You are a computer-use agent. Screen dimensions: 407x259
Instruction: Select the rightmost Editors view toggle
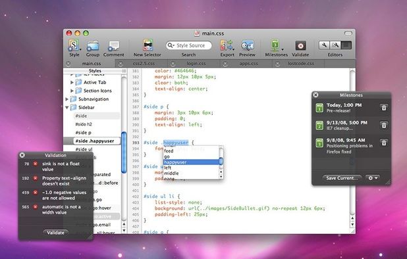(x=346, y=45)
